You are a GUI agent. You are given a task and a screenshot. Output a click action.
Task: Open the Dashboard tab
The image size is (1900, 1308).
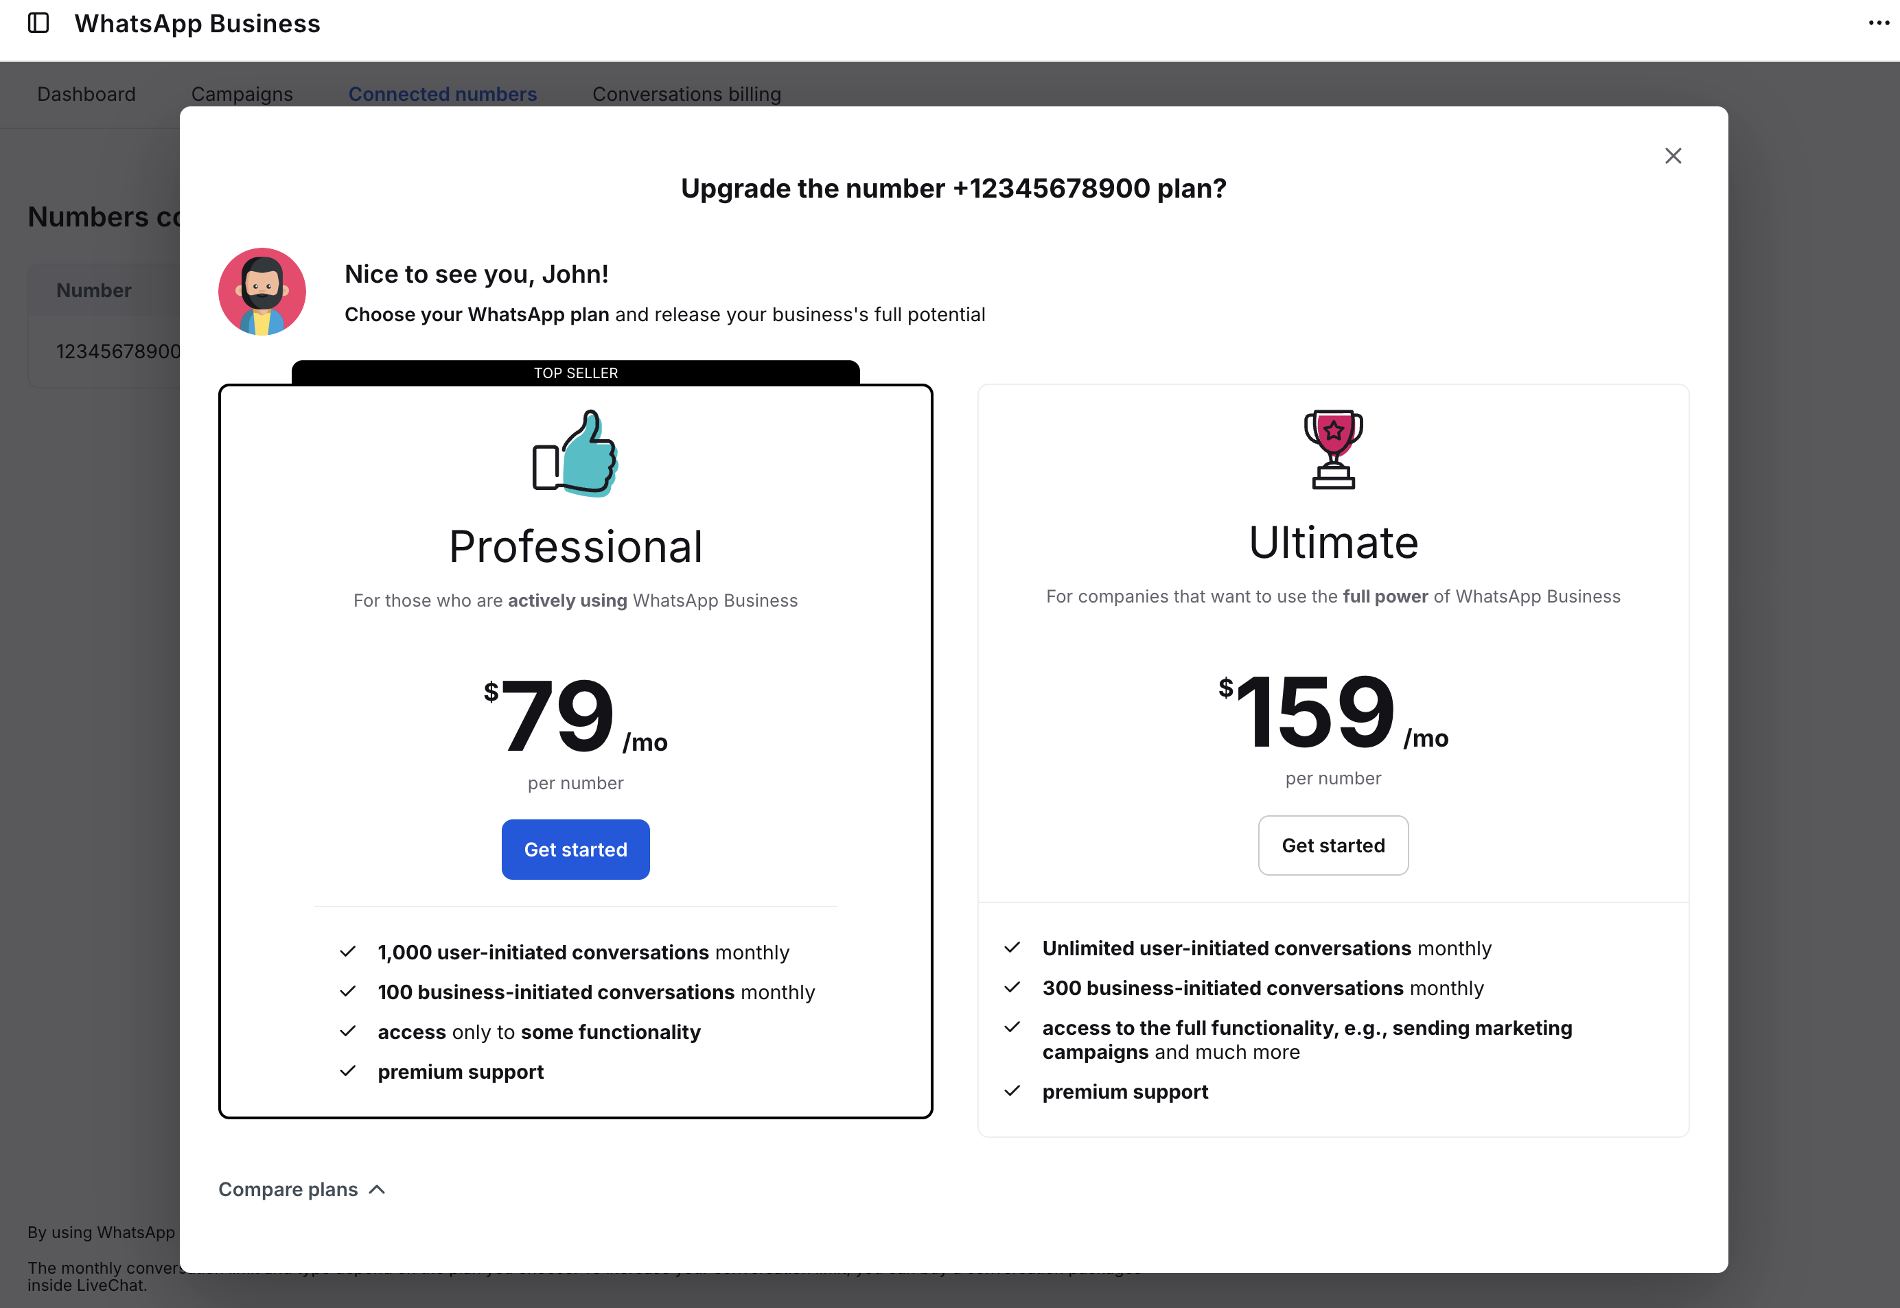86,94
